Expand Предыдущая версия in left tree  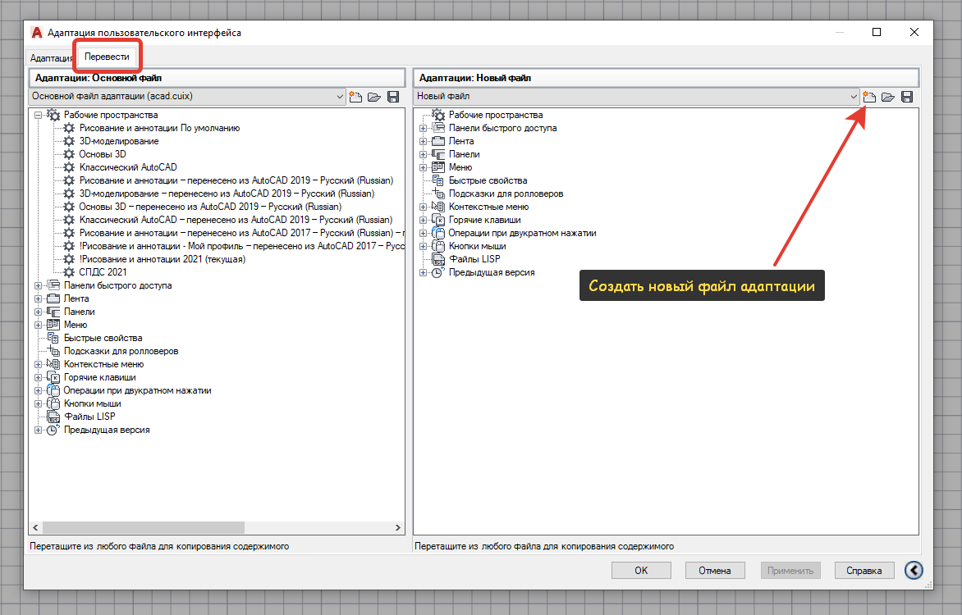coord(38,430)
